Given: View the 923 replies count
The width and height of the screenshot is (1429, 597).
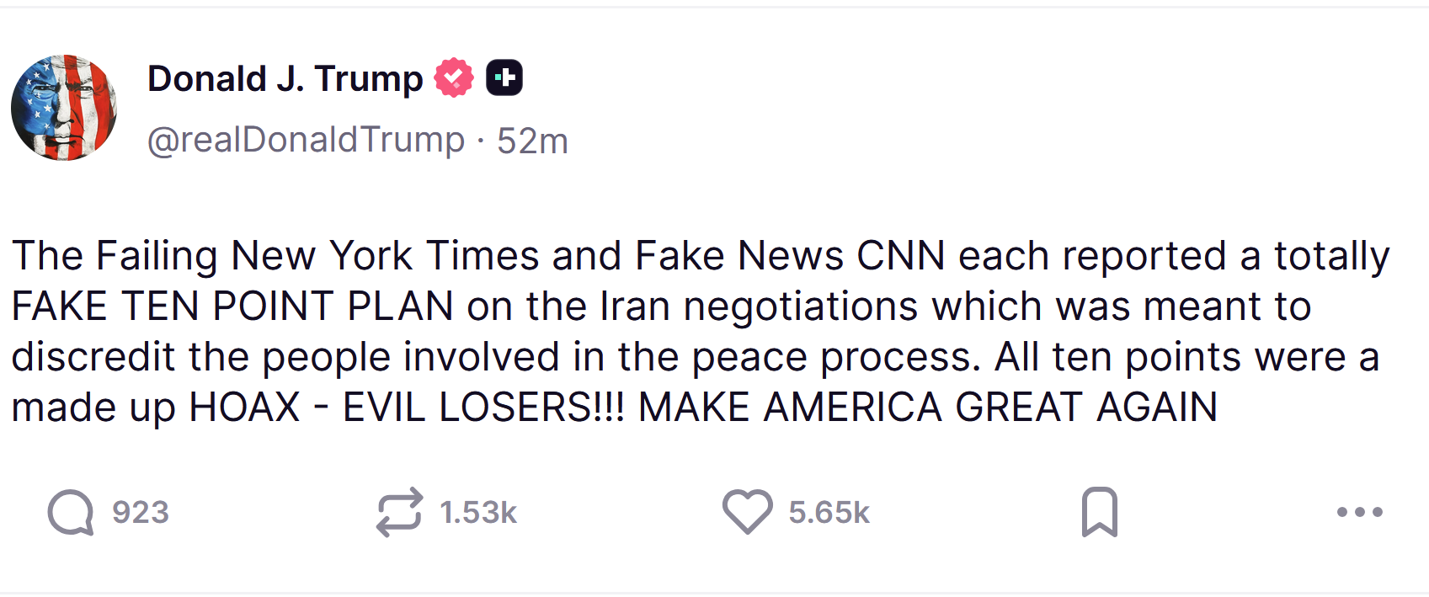Looking at the screenshot, I should [x=141, y=513].
